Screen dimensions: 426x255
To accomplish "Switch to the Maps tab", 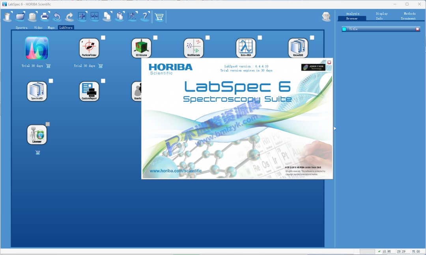I will point(51,28).
